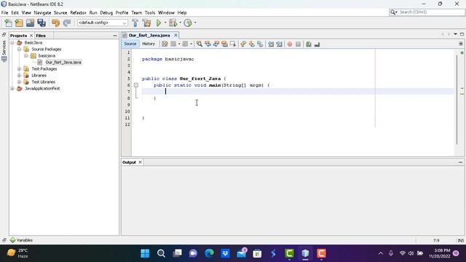
Task: Toggle Bookmark in editor toolbar
Action: 260,44
